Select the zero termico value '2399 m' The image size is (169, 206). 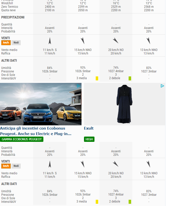click(x=83, y=7)
